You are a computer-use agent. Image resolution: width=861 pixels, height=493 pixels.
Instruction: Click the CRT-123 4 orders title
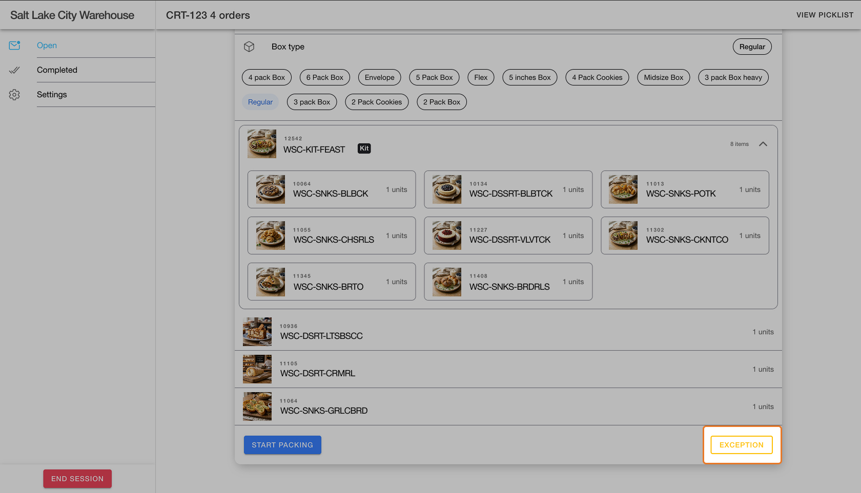[x=208, y=15]
